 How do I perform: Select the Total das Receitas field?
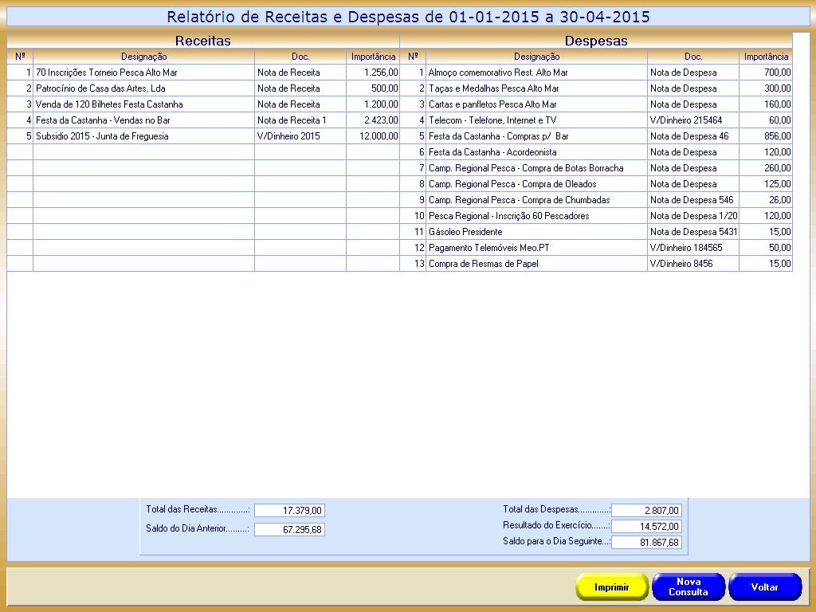coord(289,511)
